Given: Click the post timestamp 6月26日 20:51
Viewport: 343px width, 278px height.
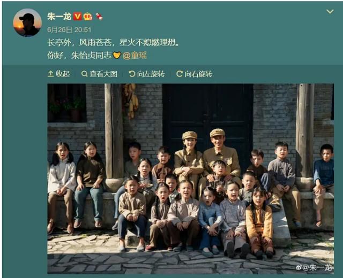Looking at the screenshot, I should point(69,30).
